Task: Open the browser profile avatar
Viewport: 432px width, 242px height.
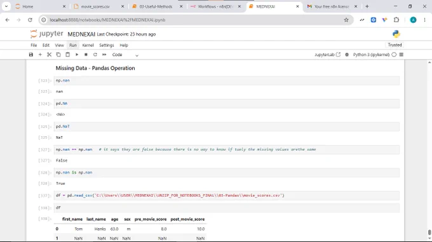Action: coord(413,20)
